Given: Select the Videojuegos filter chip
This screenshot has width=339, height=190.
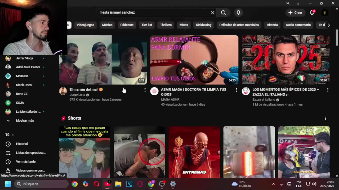Looking at the screenshot, I should pos(85,25).
